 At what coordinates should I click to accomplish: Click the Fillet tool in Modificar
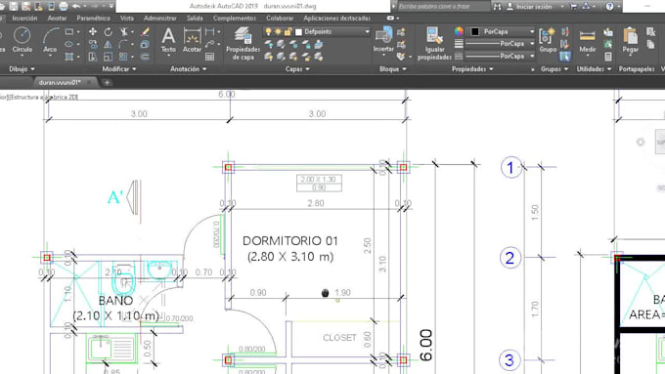tap(123, 44)
